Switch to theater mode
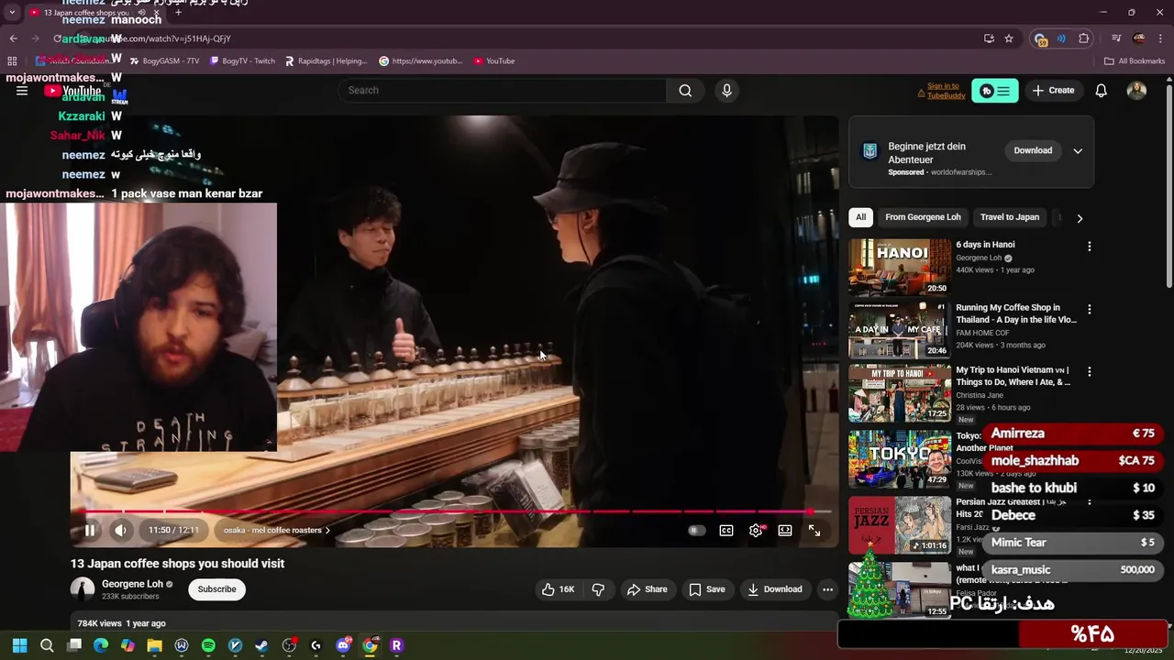 click(785, 530)
